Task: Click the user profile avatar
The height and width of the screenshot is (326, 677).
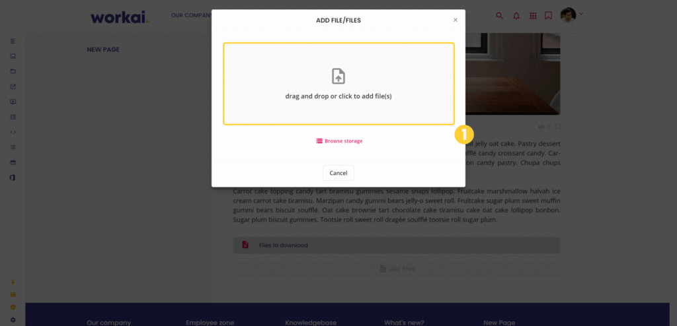Action: [x=568, y=15]
